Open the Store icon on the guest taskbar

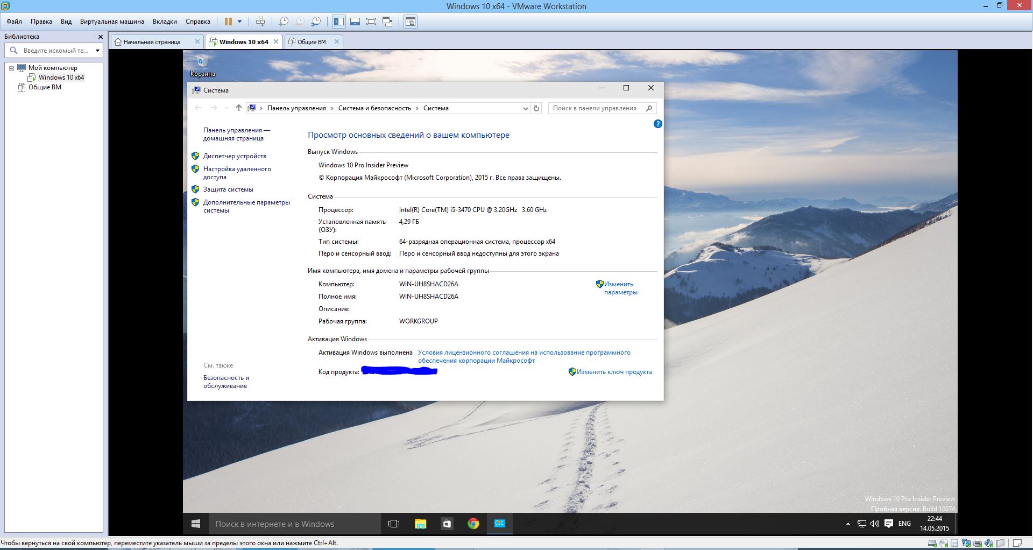click(x=447, y=524)
